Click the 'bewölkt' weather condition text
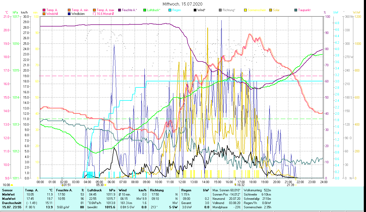This screenshot has width=366, height=212. (93, 207)
